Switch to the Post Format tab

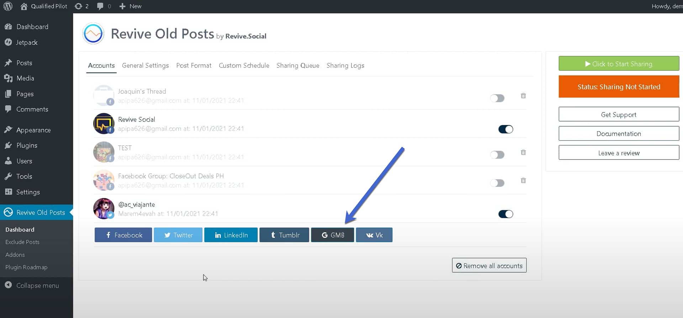pos(194,65)
